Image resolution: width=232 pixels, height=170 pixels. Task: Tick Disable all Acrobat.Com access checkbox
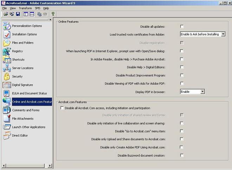62,108
